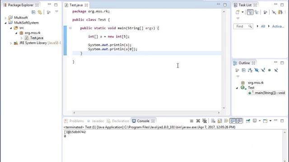The width and height of the screenshot is (289, 162).
Task: Click Pin Console icon
Action: 248,121
